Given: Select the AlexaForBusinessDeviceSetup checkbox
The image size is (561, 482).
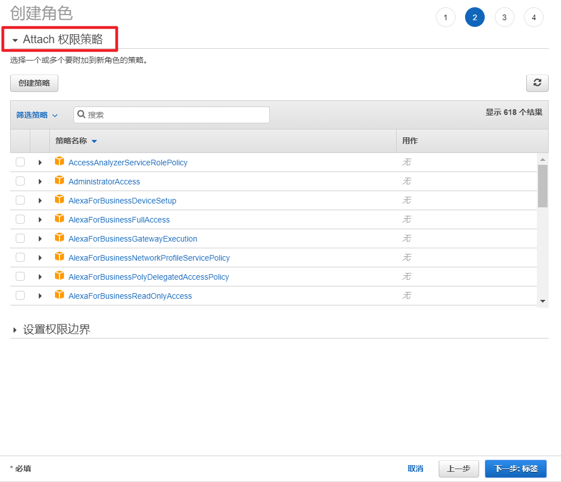Looking at the screenshot, I should click(x=20, y=200).
